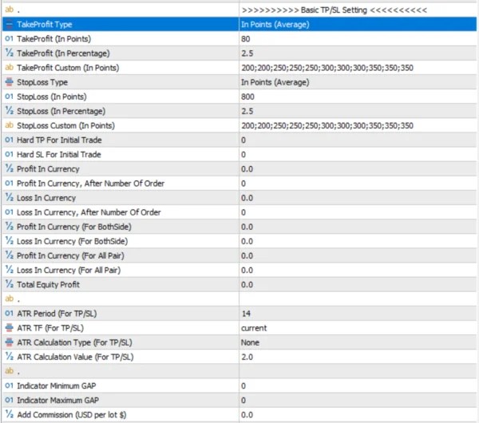Edit TakeProfit (In Points) value 80
This screenshot has height=423, width=479.
[x=358, y=39]
